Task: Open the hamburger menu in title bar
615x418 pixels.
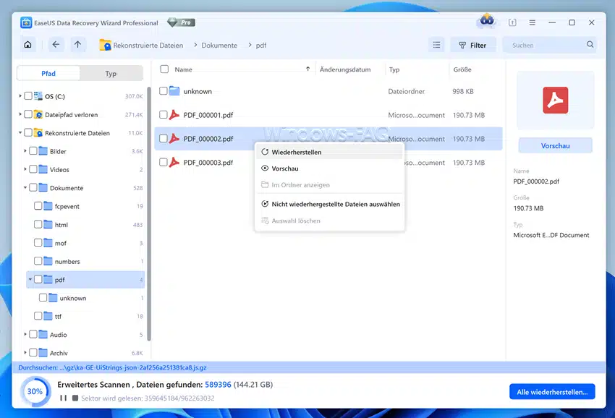Action: [533, 22]
